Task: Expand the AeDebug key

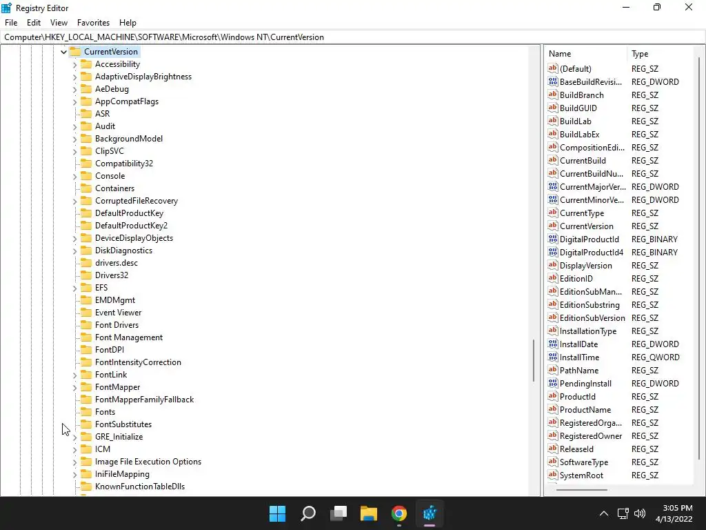Action: pos(74,89)
